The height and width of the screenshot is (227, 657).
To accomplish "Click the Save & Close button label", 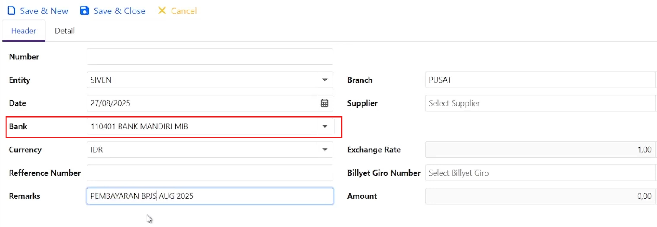I will click(120, 11).
